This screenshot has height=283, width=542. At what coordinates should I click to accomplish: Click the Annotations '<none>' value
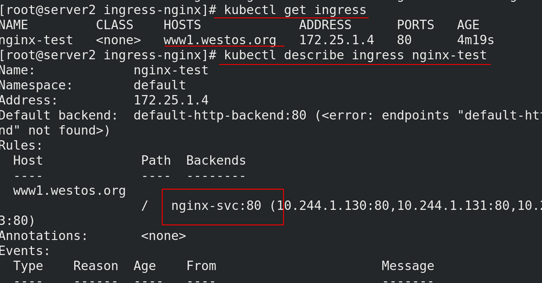coord(163,236)
